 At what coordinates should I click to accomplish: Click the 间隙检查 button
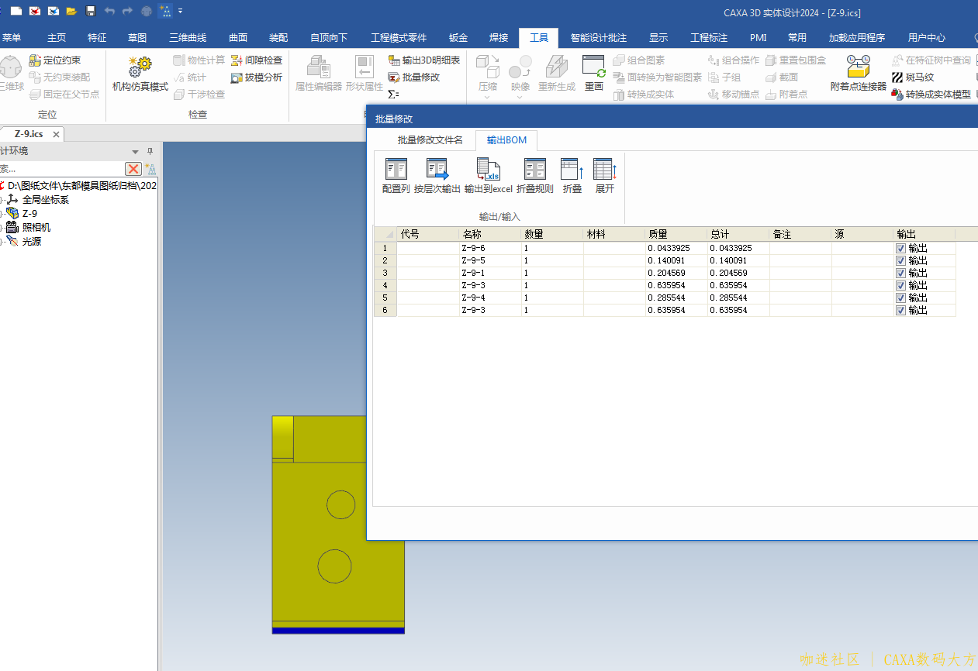point(257,60)
